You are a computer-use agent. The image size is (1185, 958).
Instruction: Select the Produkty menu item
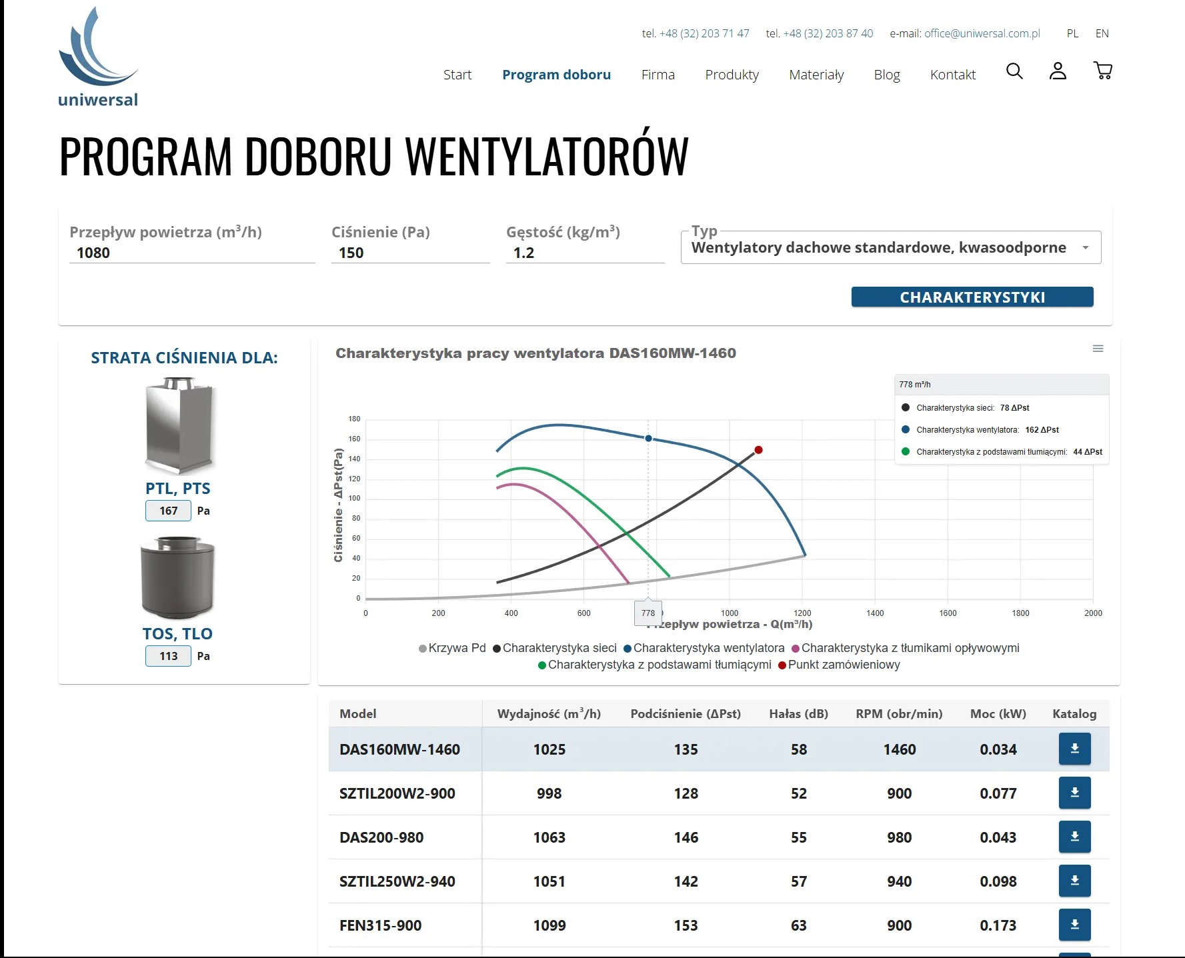click(732, 75)
